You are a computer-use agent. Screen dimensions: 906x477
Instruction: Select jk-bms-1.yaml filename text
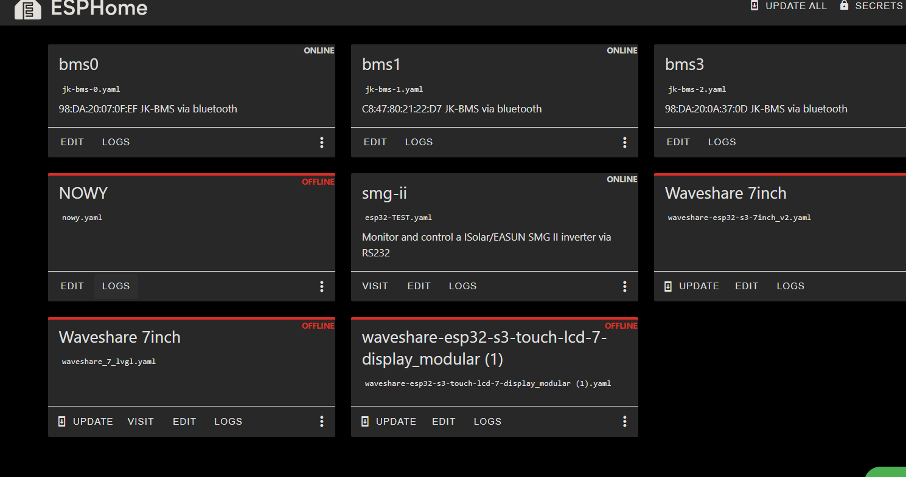tap(394, 89)
